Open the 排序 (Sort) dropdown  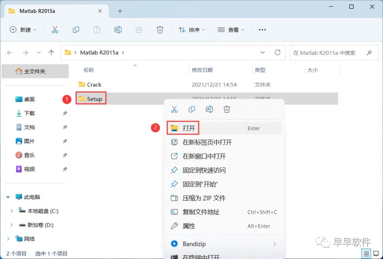[191, 30]
